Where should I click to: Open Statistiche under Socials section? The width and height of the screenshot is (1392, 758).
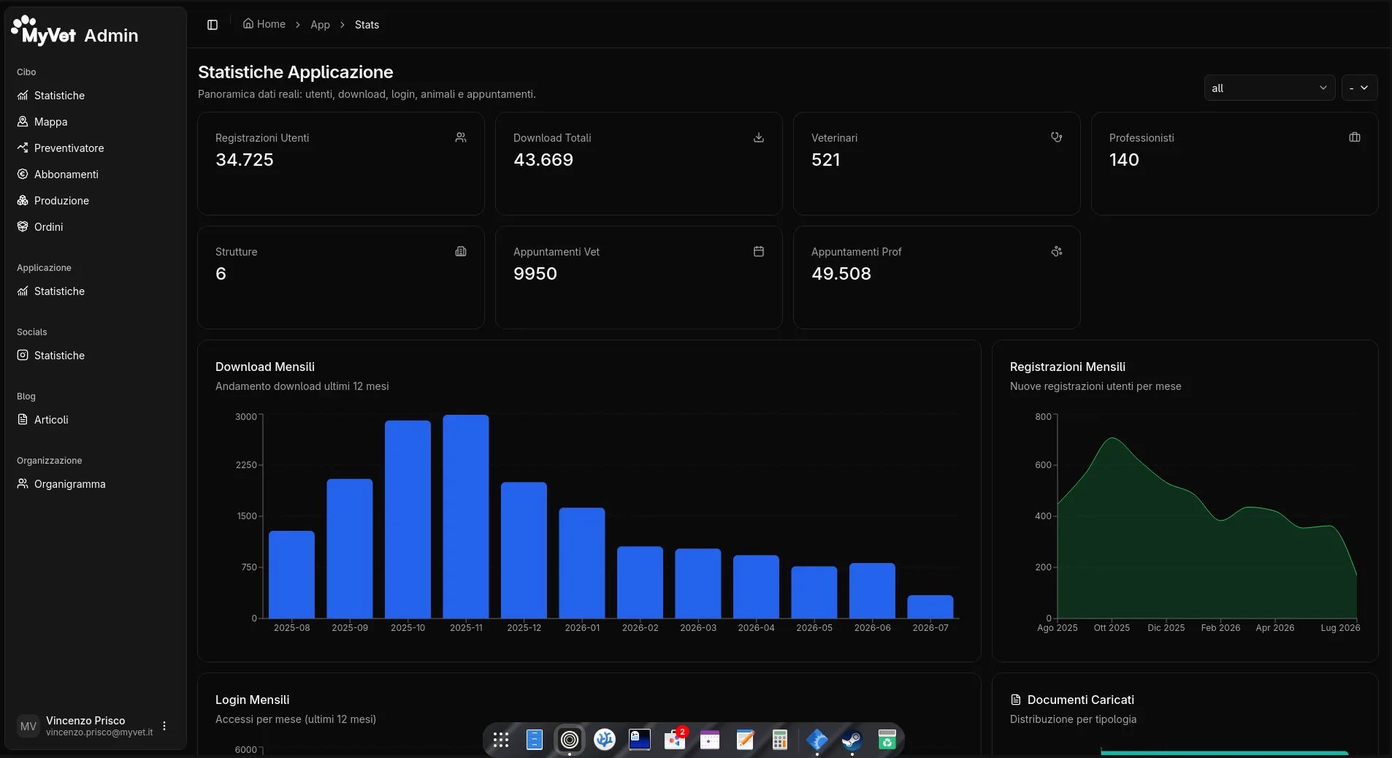tap(95, 356)
